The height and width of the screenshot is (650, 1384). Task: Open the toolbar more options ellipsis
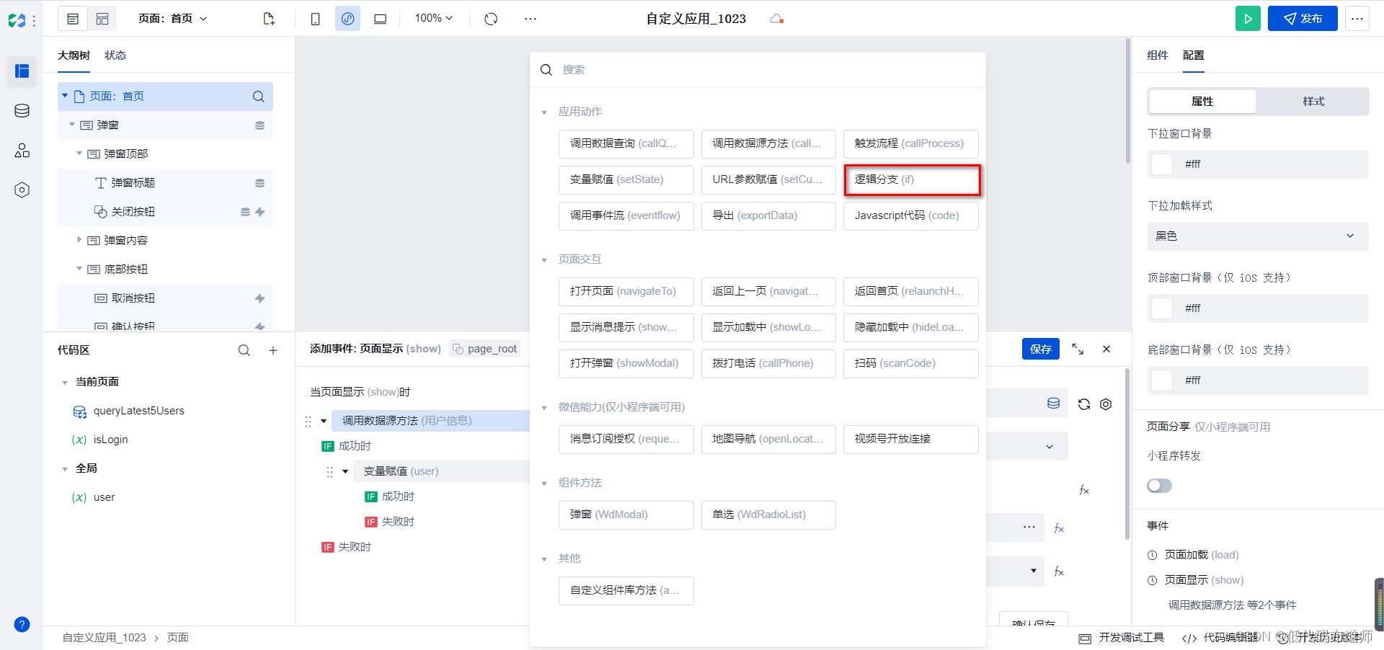(531, 19)
